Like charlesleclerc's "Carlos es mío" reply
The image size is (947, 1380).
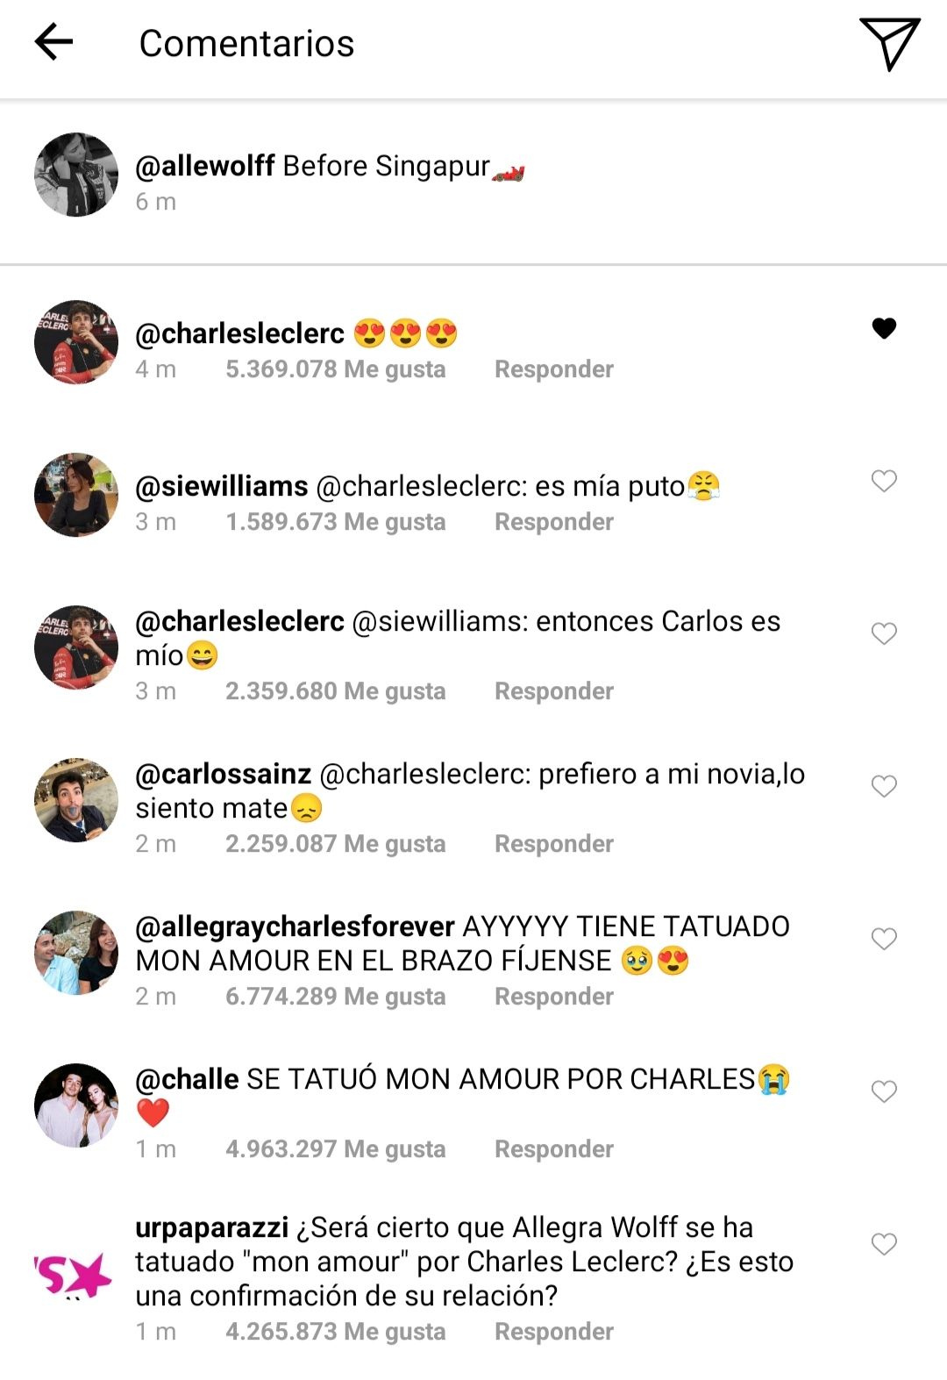[x=884, y=633]
